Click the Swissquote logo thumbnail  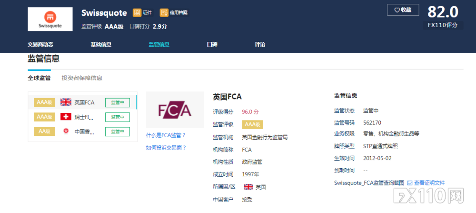pyautogui.click(x=50, y=19)
